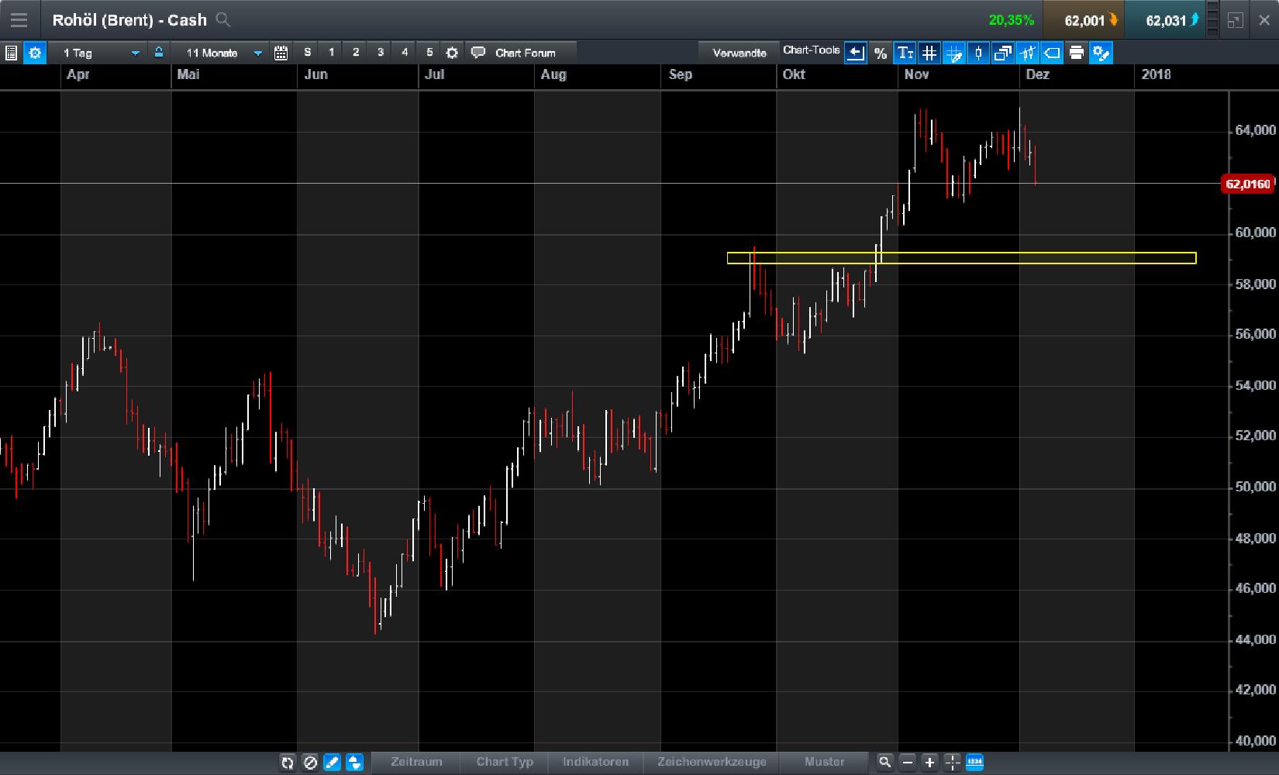Open the hamburger main menu

[x=19, y=20]
